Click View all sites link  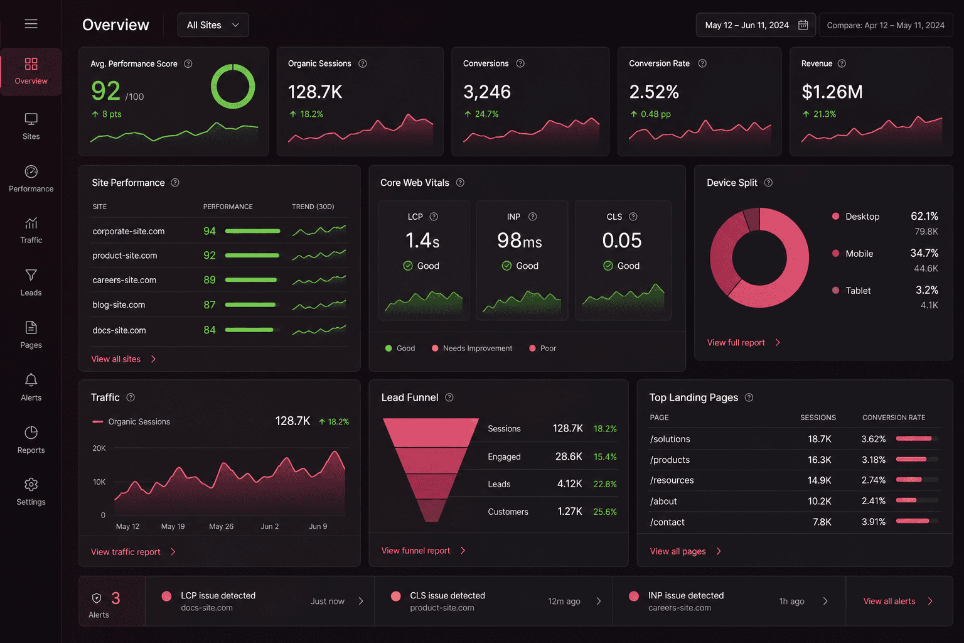tap(124, 359)
